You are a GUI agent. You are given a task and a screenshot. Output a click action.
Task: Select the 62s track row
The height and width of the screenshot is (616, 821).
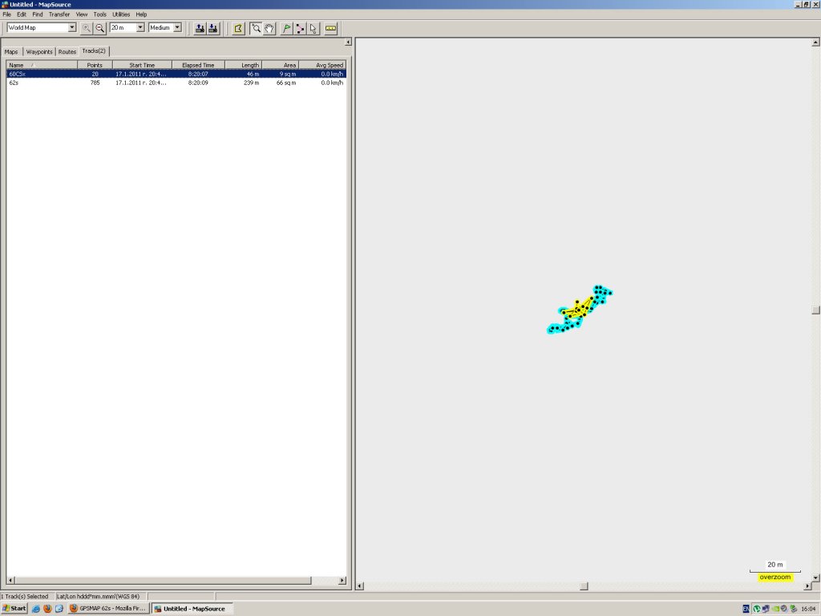point(176,83)
